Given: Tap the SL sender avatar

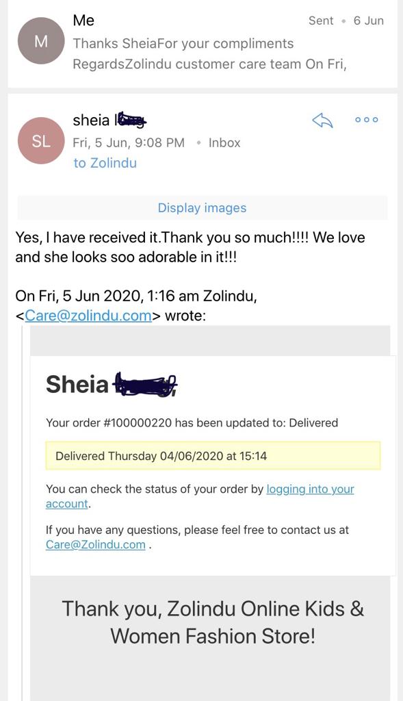Looking at the screenshot, I should pyautogui.click(x=41, y=141).
